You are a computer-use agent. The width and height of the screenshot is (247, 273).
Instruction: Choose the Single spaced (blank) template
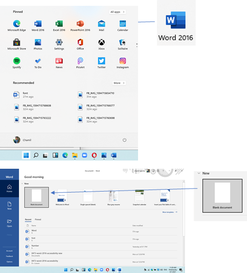point(88,197)
